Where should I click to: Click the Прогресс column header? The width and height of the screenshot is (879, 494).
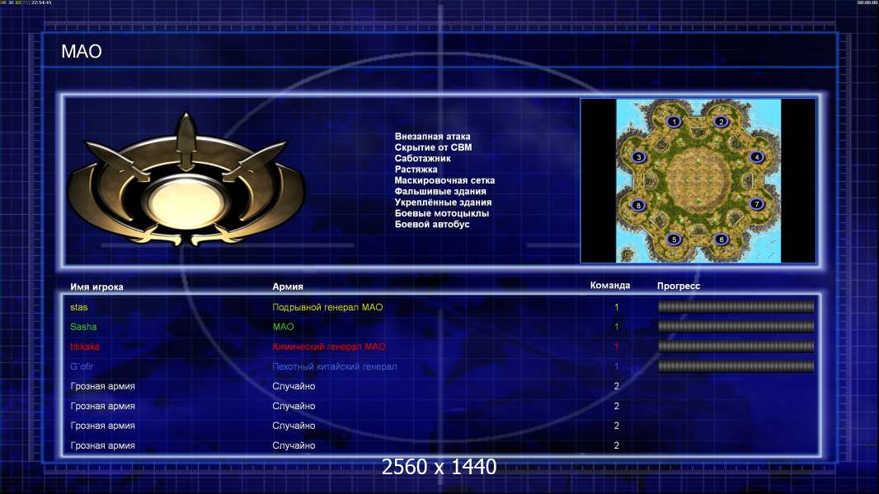pos(679,286)
